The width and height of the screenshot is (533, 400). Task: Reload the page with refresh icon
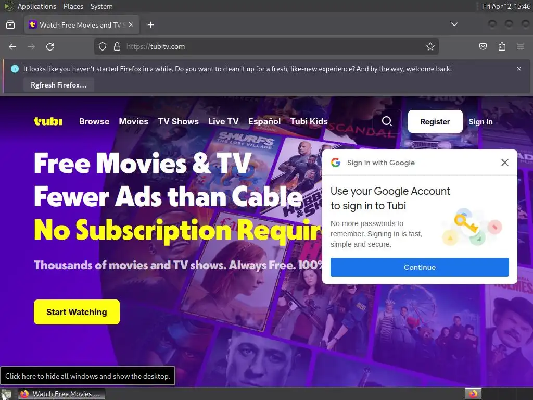coord(50,46)
